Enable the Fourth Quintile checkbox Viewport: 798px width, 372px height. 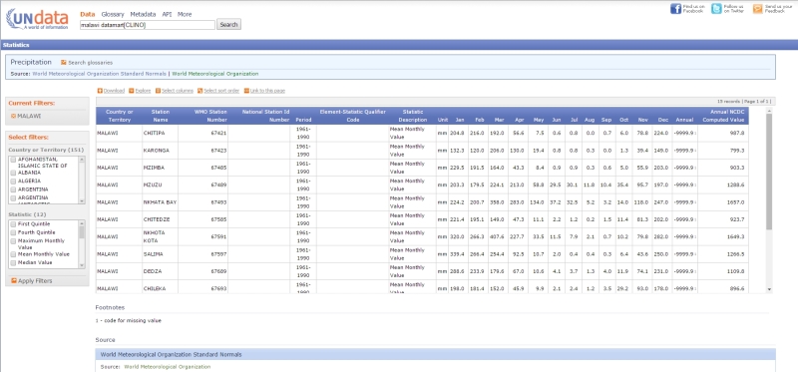pyautogui.click(x=13, y=232)
